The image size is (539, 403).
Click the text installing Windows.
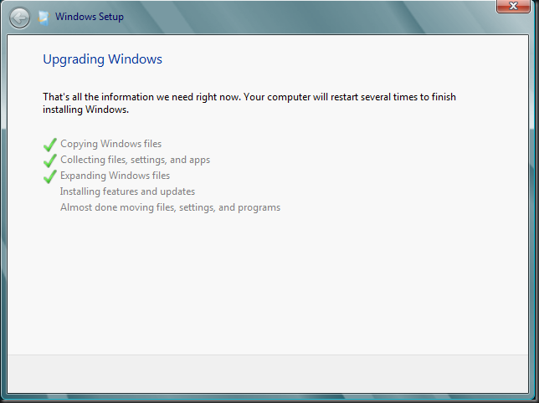pos(86,110)
